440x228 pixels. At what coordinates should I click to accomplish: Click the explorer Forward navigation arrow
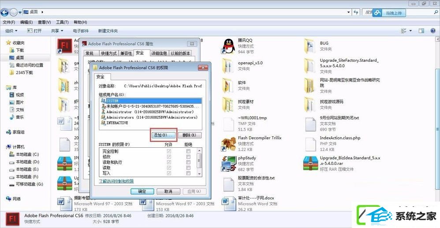13,12
